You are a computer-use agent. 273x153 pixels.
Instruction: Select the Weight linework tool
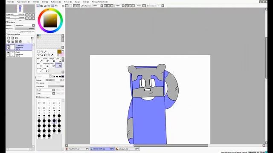click(x=52, y=60)
